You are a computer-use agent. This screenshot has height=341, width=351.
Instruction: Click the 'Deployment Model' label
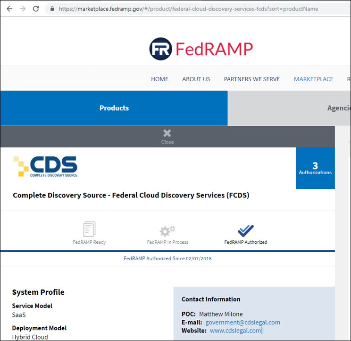tap(40, 328)
